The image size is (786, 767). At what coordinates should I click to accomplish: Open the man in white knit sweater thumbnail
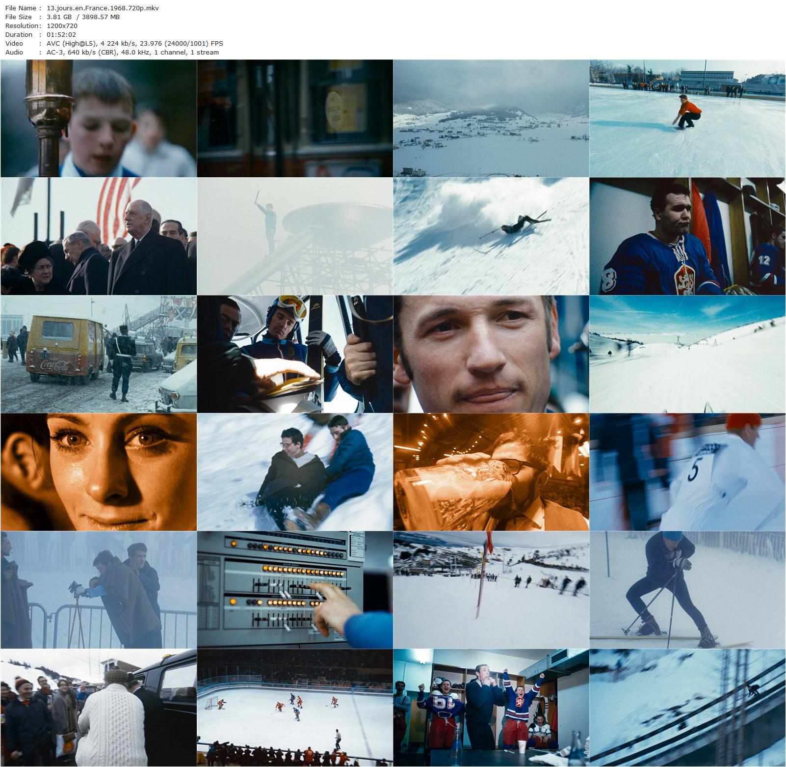click(99, 708)
